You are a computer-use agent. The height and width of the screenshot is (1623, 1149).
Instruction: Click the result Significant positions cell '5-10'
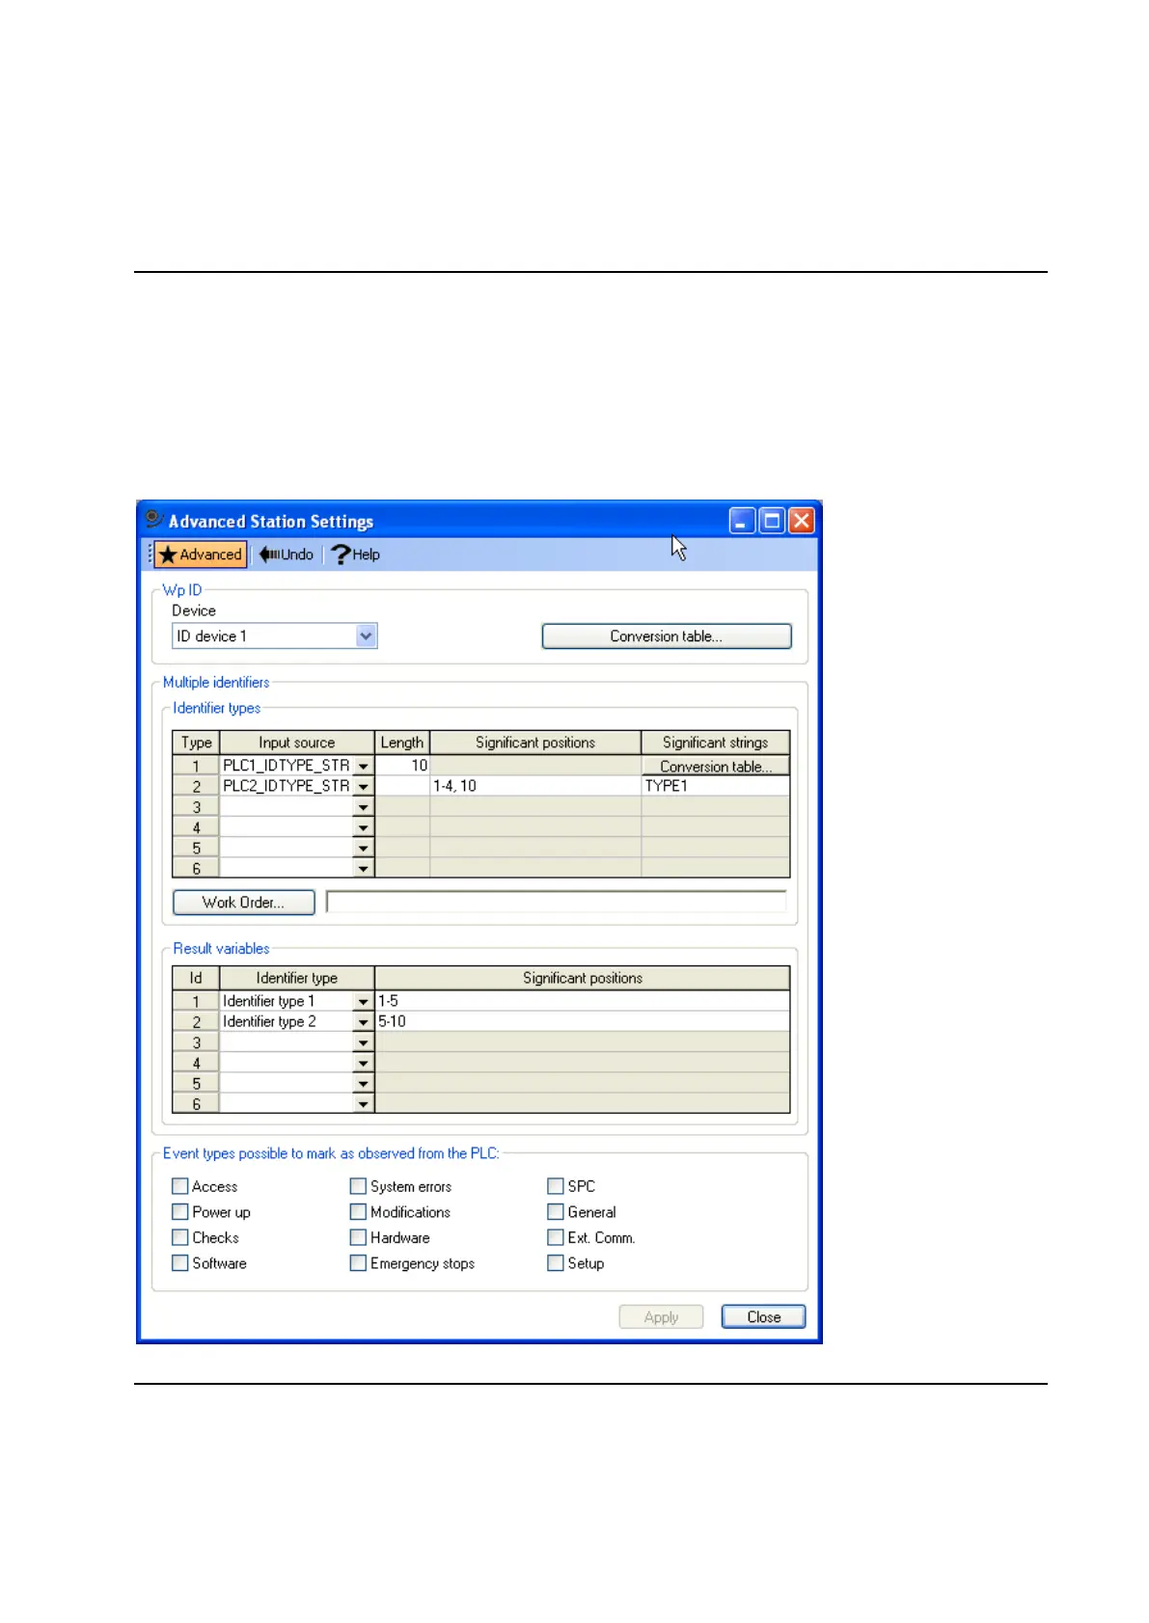point(582,1021)
